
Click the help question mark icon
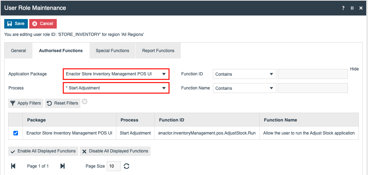343,8
